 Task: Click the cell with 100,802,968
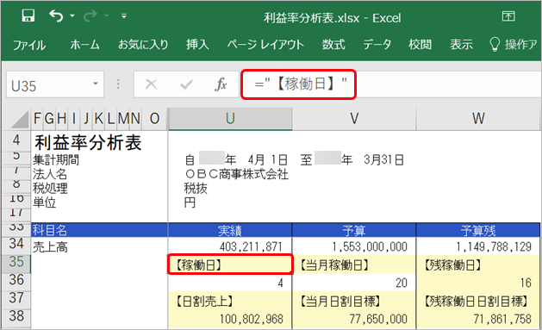pyautogui.click(x=230, y=319)
